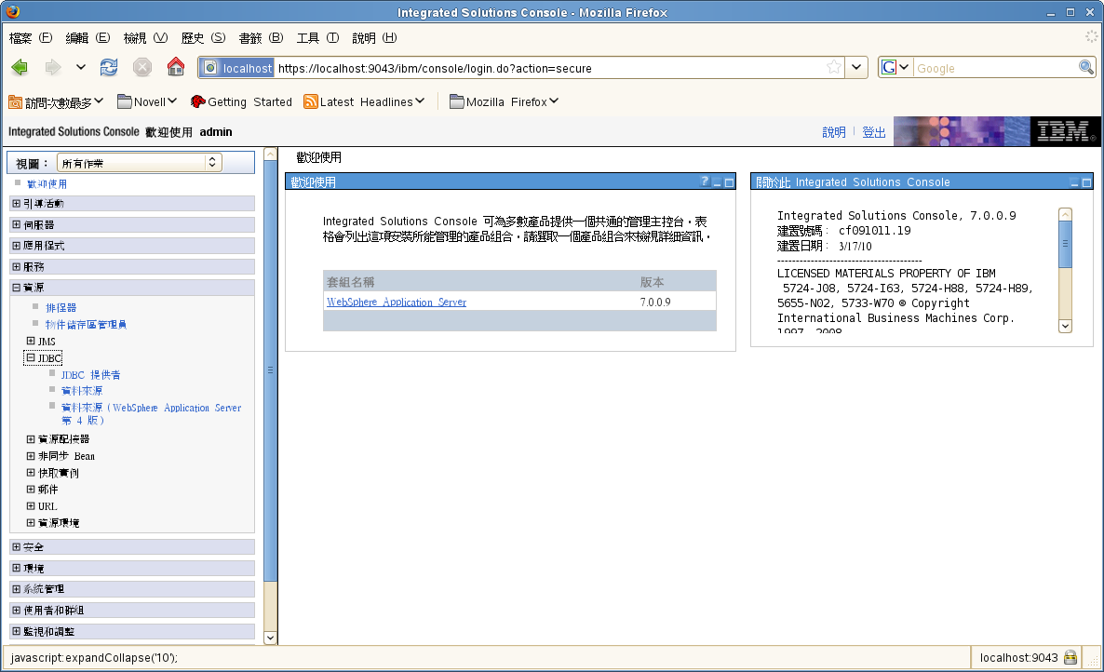Minimize the 歡迎使用 portlet
Image resolution: width=1104 pixels, height=672 pixels.
click(x=717, y=182)
